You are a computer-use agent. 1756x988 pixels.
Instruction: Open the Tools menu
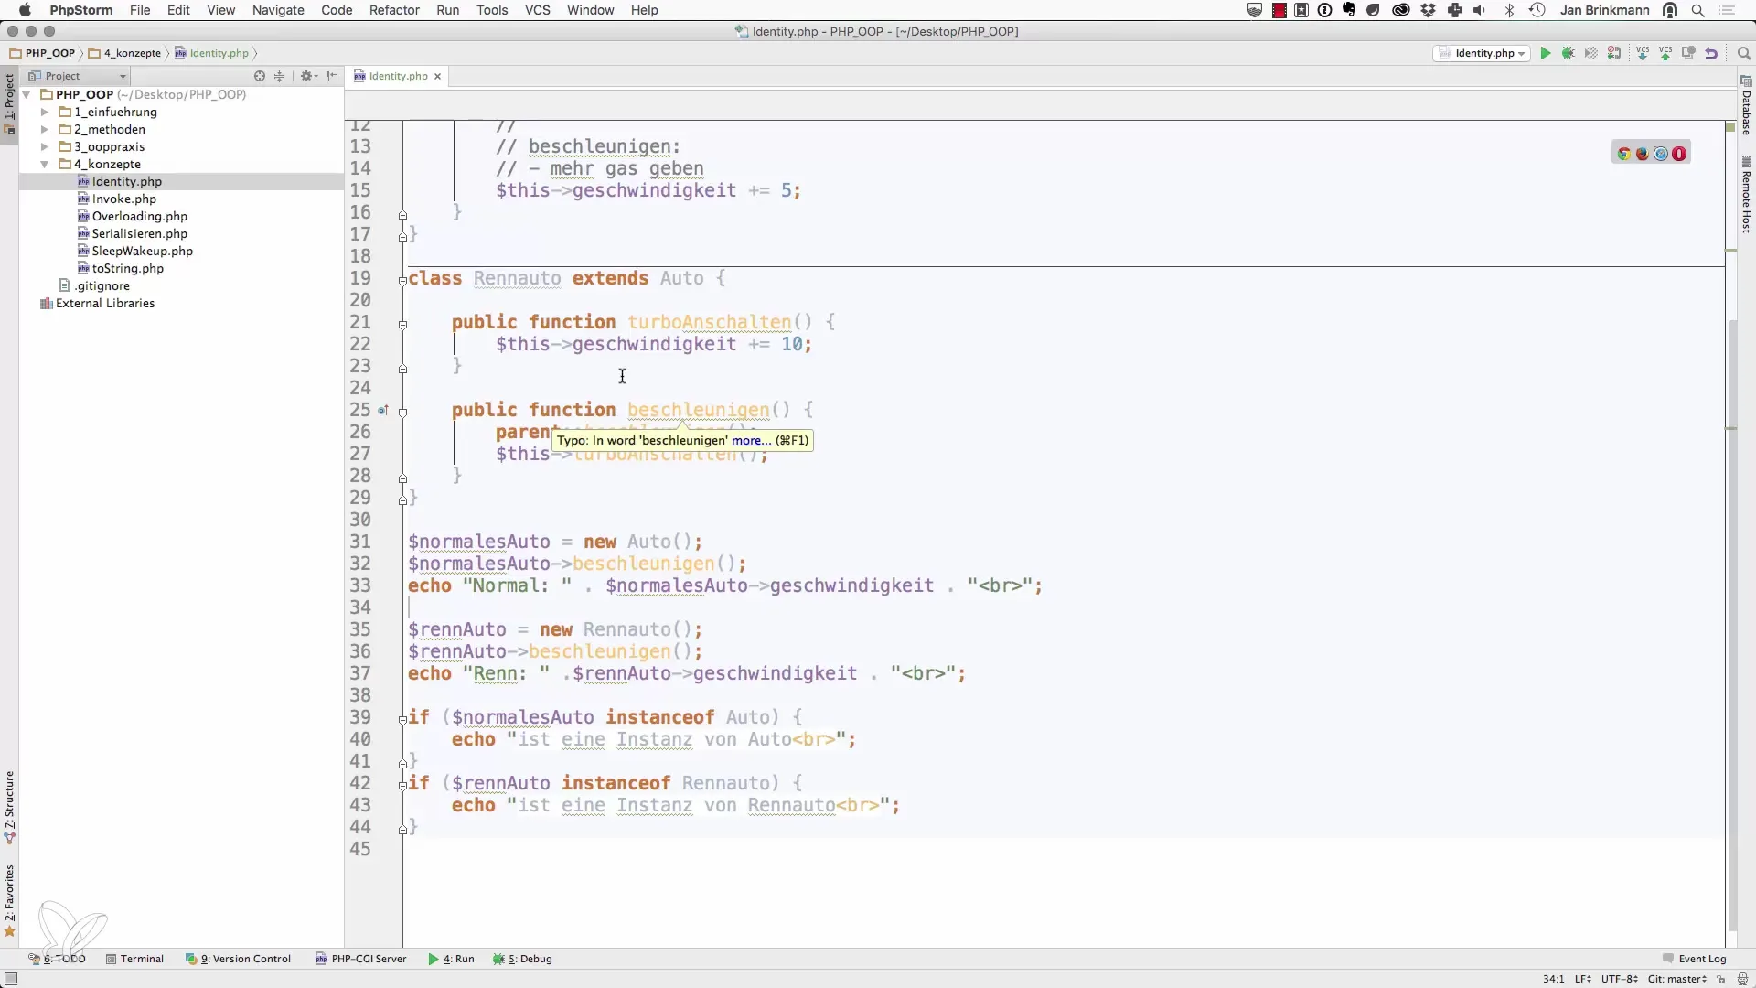pyautogui.click(x=492, y=10)
